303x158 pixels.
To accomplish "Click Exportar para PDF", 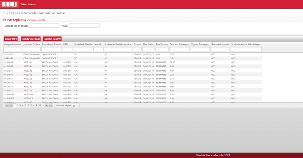I will coord(52,39).
